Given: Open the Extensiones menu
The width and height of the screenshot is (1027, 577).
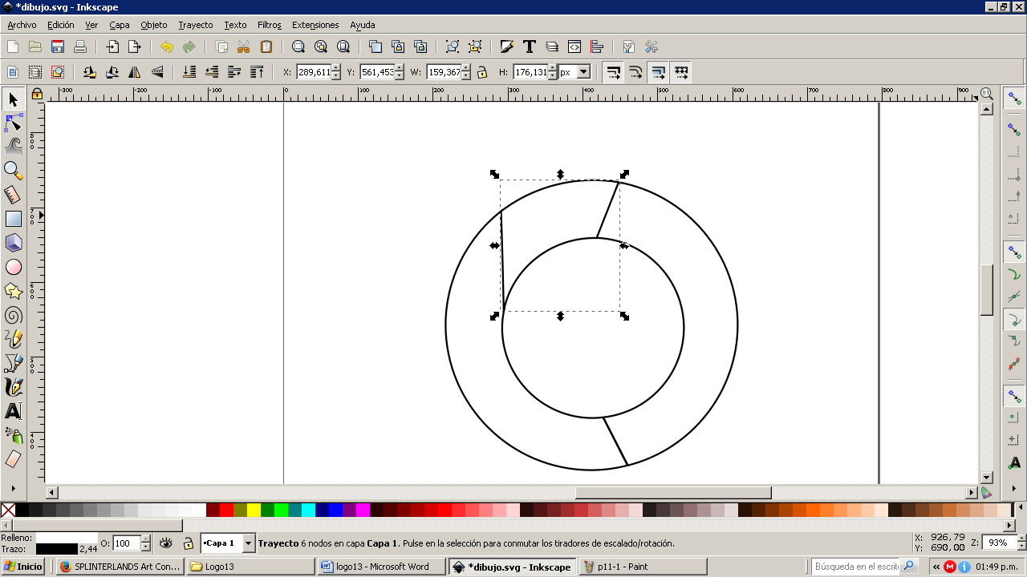Looking at the screenshot, I should click(x=315, y=25).
